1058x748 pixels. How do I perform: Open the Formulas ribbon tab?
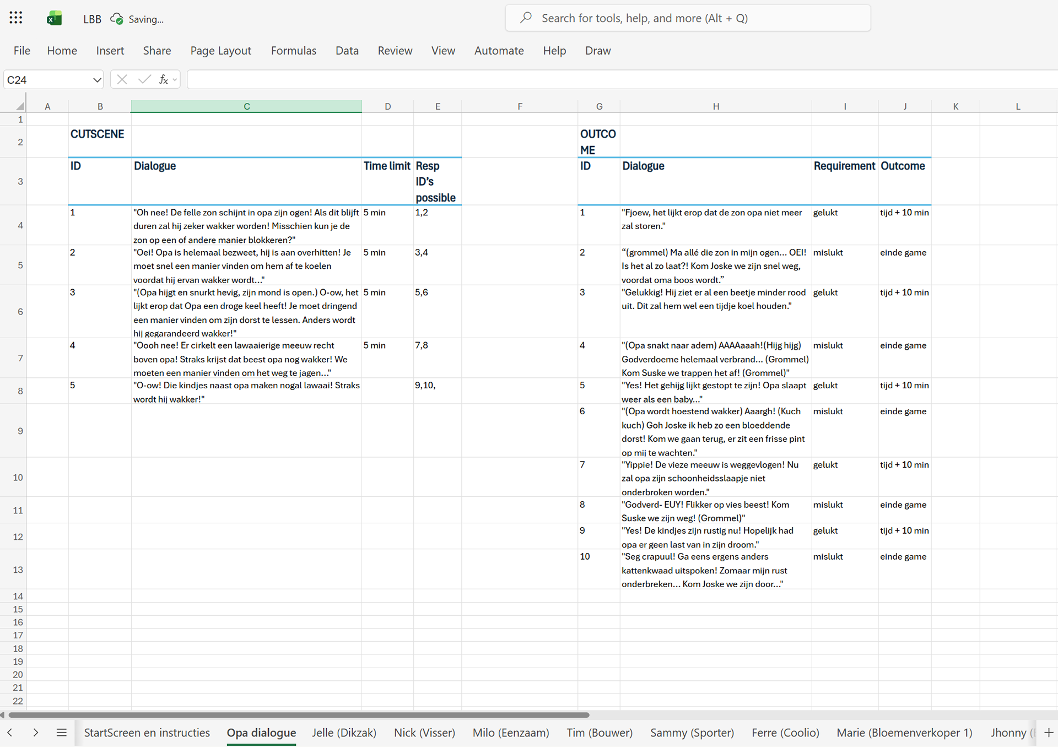coord(293,51)
